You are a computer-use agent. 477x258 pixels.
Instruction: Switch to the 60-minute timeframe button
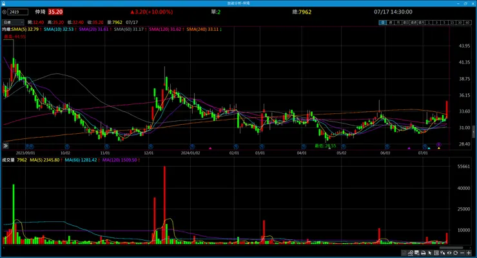click(x=467, y=23)
